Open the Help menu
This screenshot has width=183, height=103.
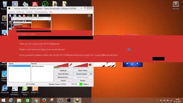pyautogui.click(x=51, y=12)
